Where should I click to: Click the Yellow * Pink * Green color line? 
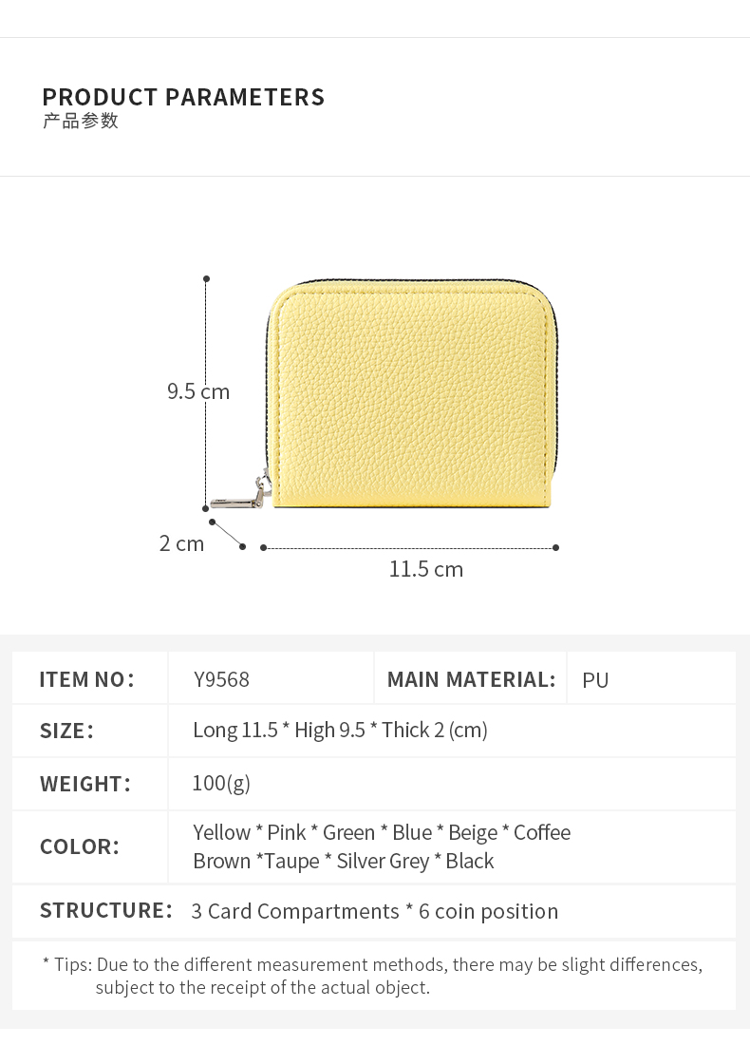(x=382, y=832)
